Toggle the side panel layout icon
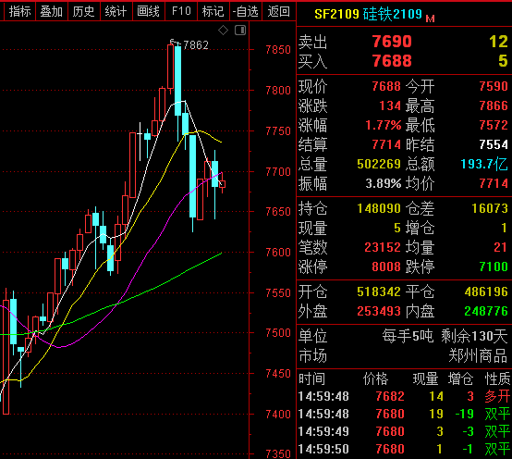The width and height of the screenshot is (512, 459). (240, 31)
